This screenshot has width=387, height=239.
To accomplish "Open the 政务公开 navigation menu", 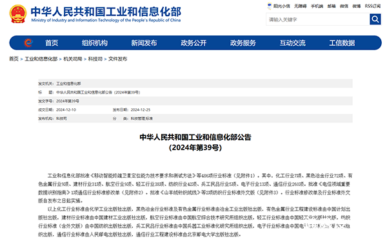I will pyautogui.click(x=193, y=43).
